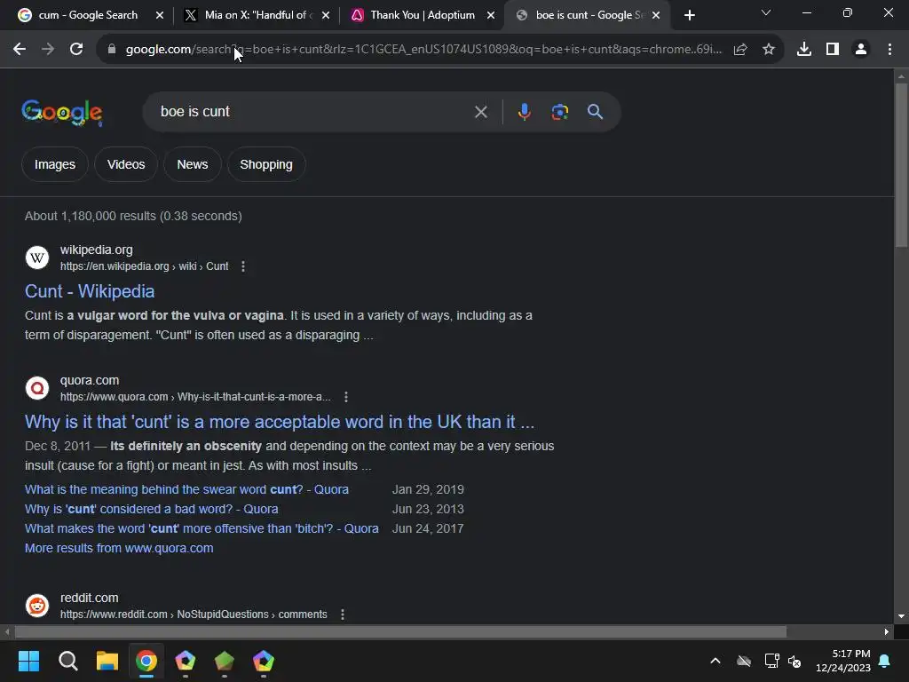The image size is (909, 682).
Task: Bookmark this tab with the star icon
Action: 769,50
